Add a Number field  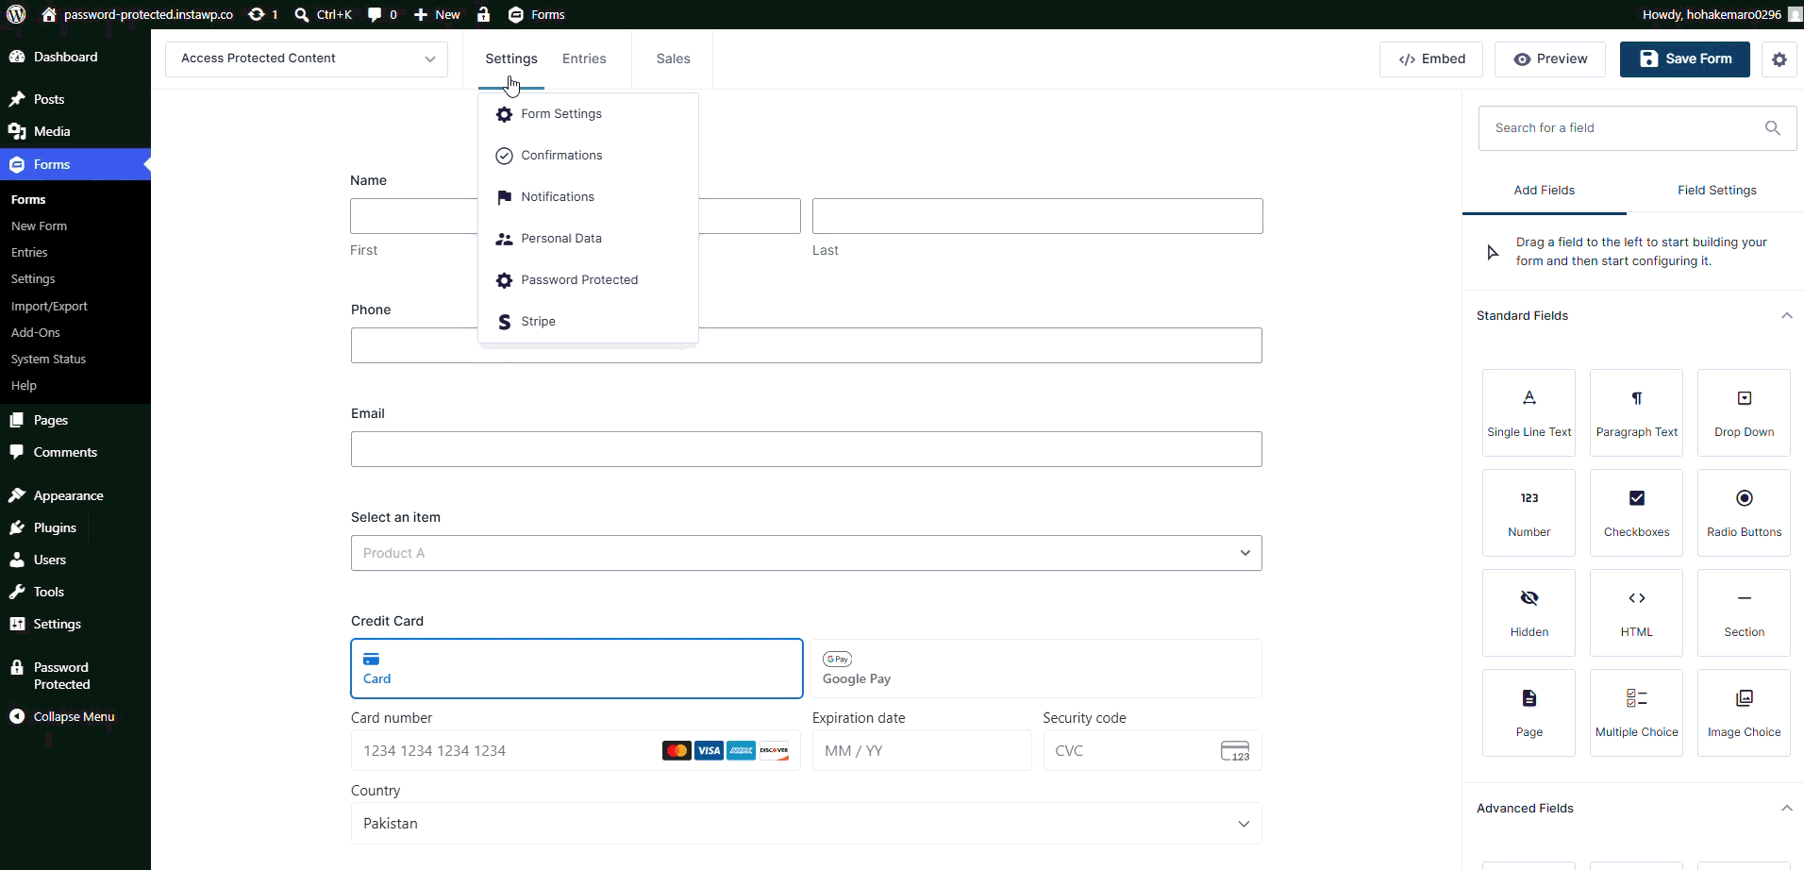1528,512
